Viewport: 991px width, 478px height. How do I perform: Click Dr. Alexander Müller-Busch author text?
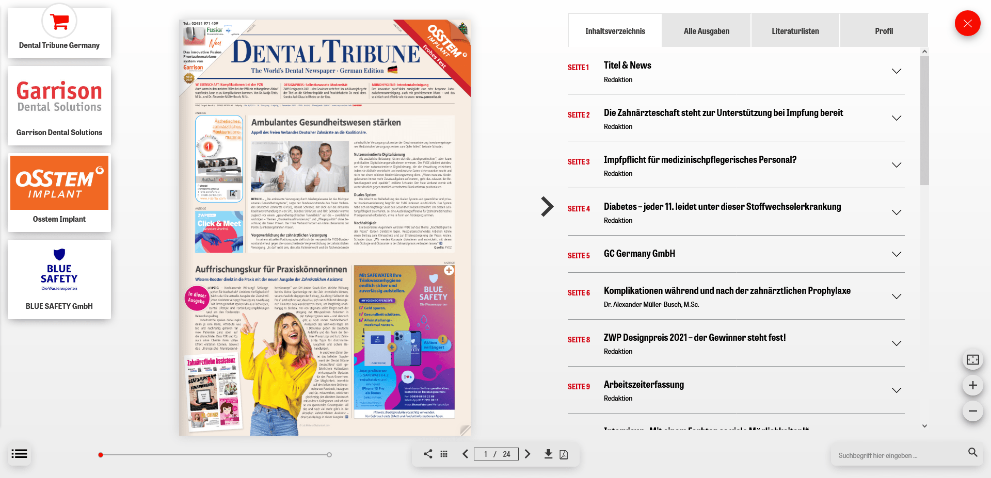click(x=651, y=305)
